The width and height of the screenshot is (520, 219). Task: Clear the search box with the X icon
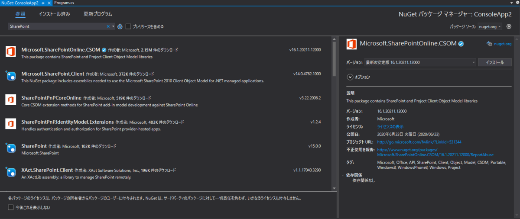(x=108, y=26)
